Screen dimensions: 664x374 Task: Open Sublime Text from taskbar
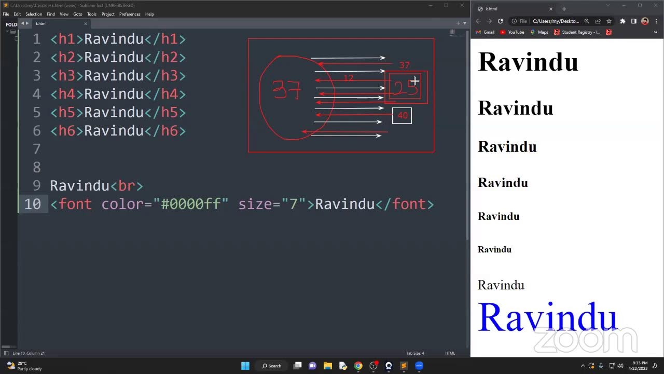[404, 366]
